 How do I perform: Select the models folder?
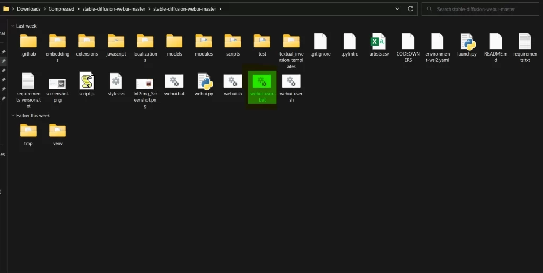coord(174,44)
